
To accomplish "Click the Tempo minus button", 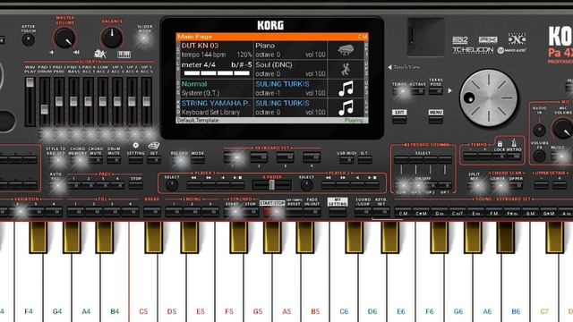I will pyautogui.click(x=470, y=157).
